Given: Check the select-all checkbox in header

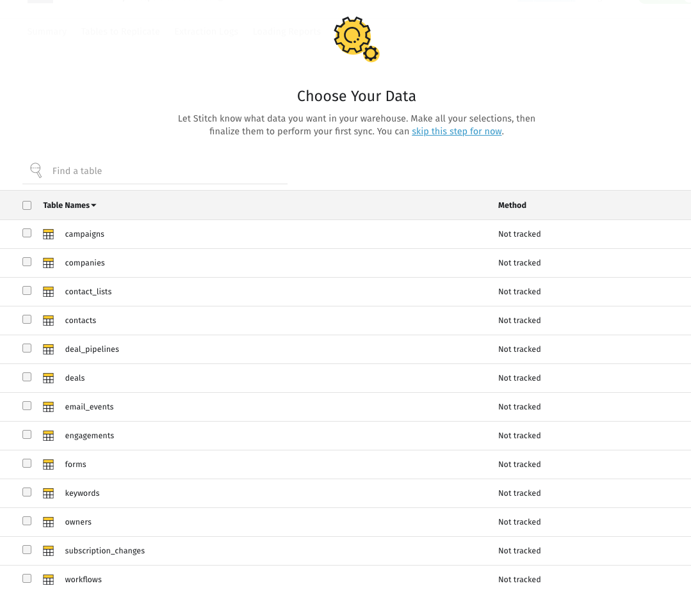Looking at the screenshot, I should 27,205.
